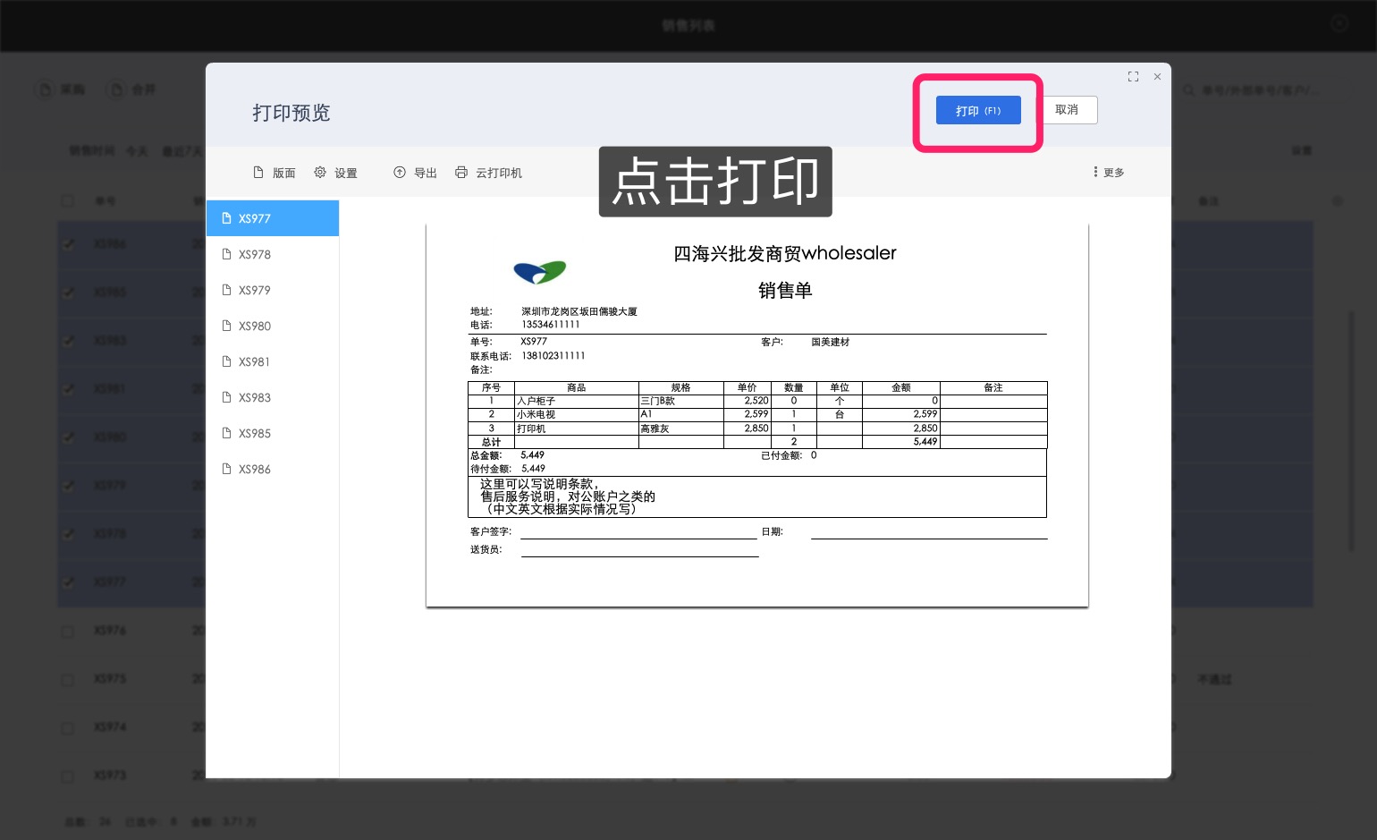Click the 待付金额 value 5,449
1377x840 pixels.
[x=533, y=469]
